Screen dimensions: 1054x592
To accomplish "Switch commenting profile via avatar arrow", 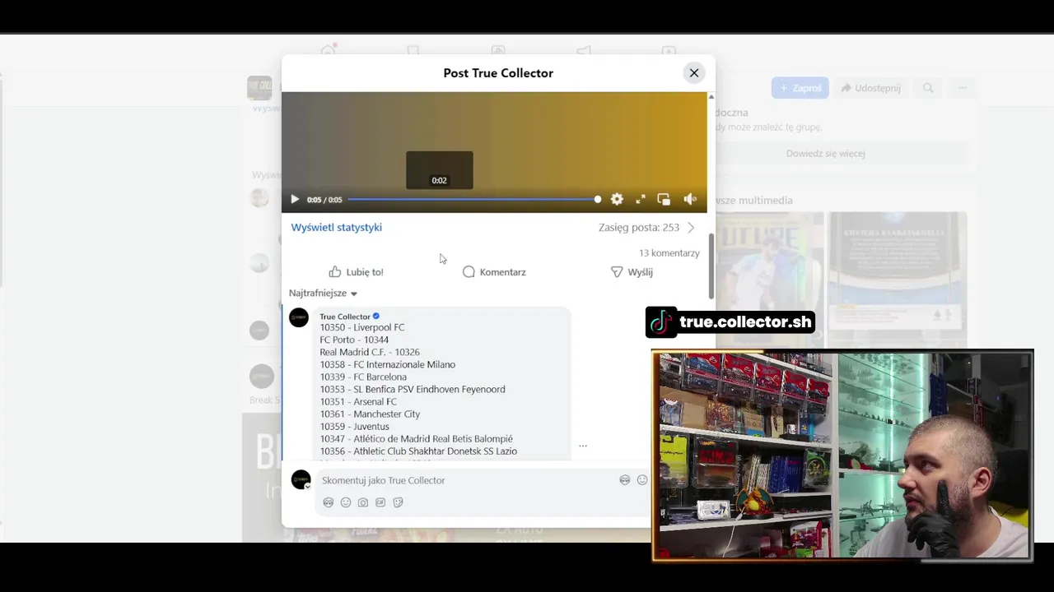I will (x=307, y=486).
